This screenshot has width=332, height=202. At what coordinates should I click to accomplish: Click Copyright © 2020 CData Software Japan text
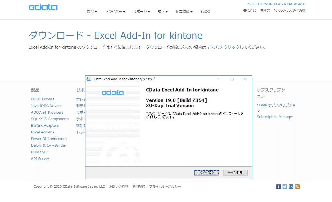tap(69, 186)
